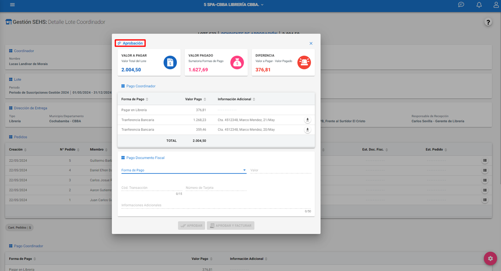501x271 pixels.
Task: Click the Pago Documento Fiscal grid icon
Action: point(123,158)
